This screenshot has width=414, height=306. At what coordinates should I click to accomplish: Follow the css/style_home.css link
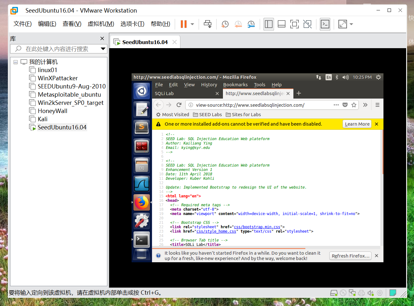click(216, 231)
